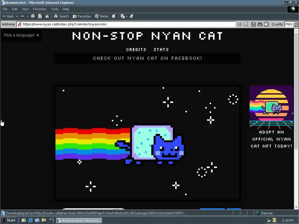This screenshot has width=299, height=224.
Task: Go to the Home page icon
Action: pos(47,16)
